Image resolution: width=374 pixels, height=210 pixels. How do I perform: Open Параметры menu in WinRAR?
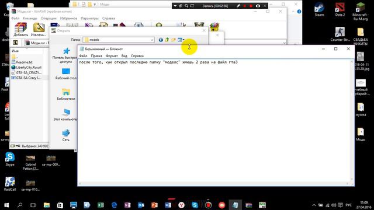point(89,18)
